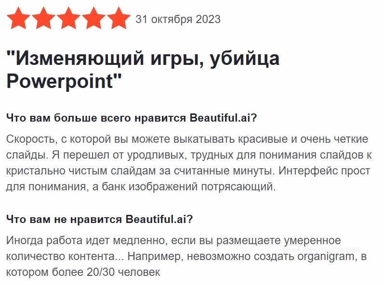This screenshot has width=384, height=285.
Task: Click Beautiful.ai in the 'не нравится' question
Action: pos(159,219)
